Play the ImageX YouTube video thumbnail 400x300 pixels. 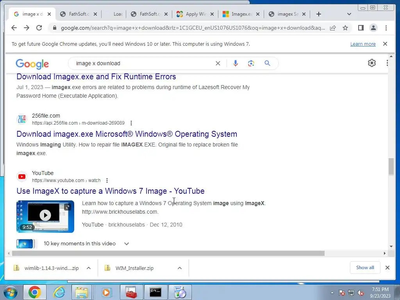(x=45, y=216)
